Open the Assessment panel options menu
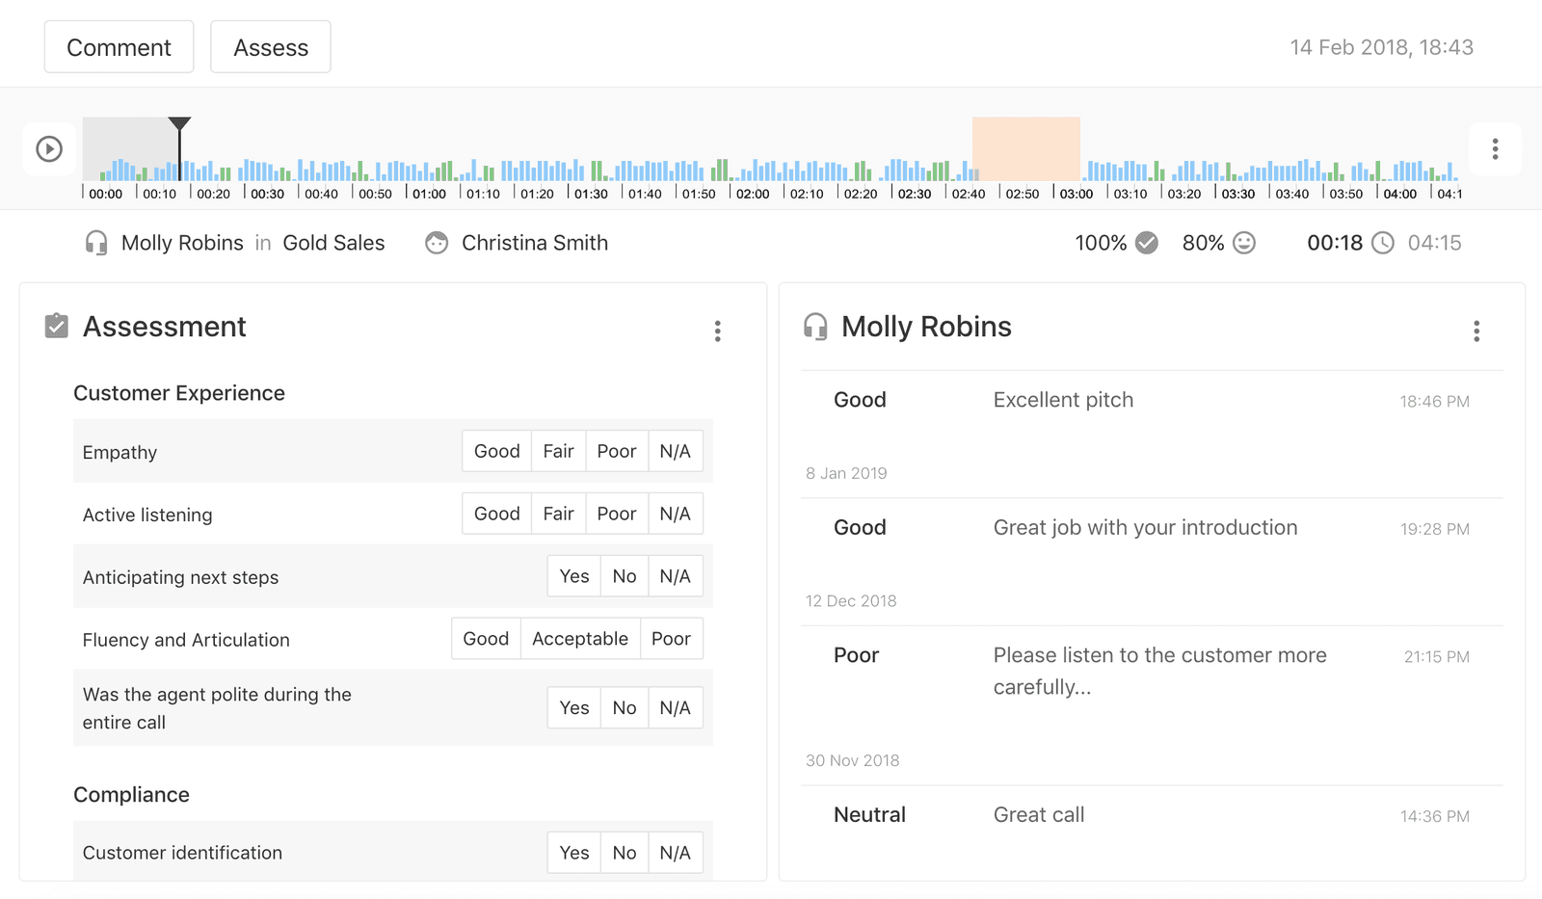The height and width of the screenshot is (899, 1542). 718,331
